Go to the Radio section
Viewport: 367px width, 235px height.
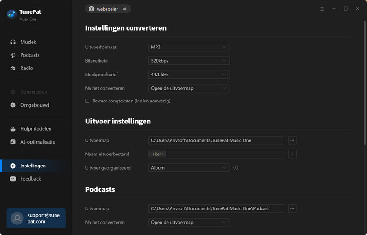27,68
